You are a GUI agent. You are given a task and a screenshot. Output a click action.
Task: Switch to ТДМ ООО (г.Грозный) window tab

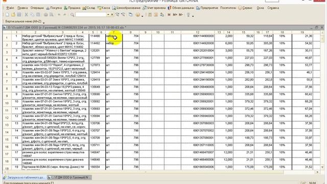click(x=69, y=177)
